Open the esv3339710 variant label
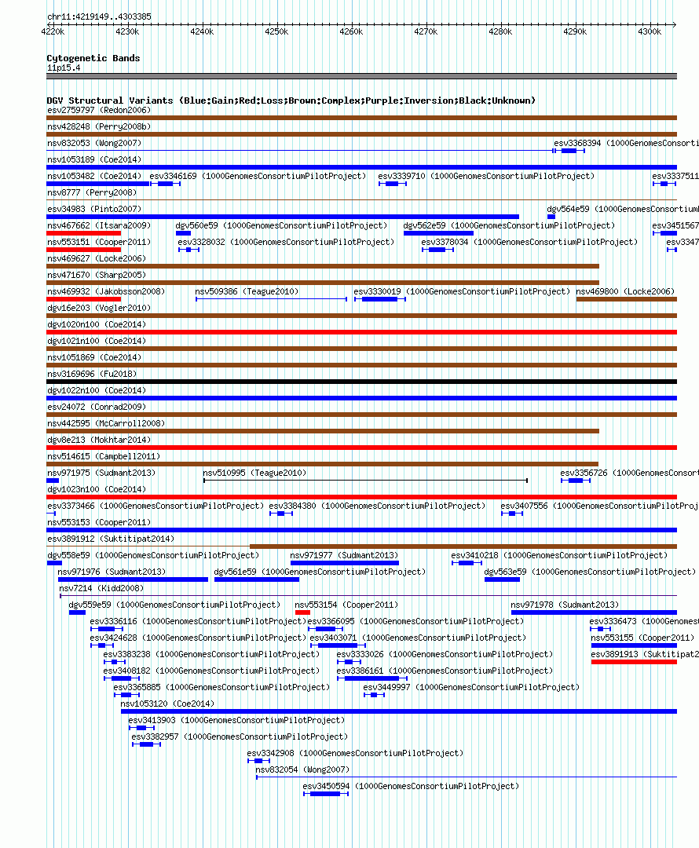699x848 pixels. pyautogui.click(x=486, y=177)
